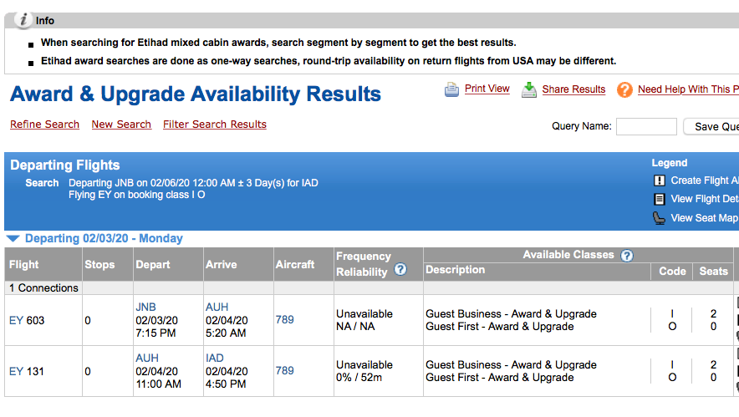
Task: Open the Refine Search link
Action: click(x=44, y=125)
